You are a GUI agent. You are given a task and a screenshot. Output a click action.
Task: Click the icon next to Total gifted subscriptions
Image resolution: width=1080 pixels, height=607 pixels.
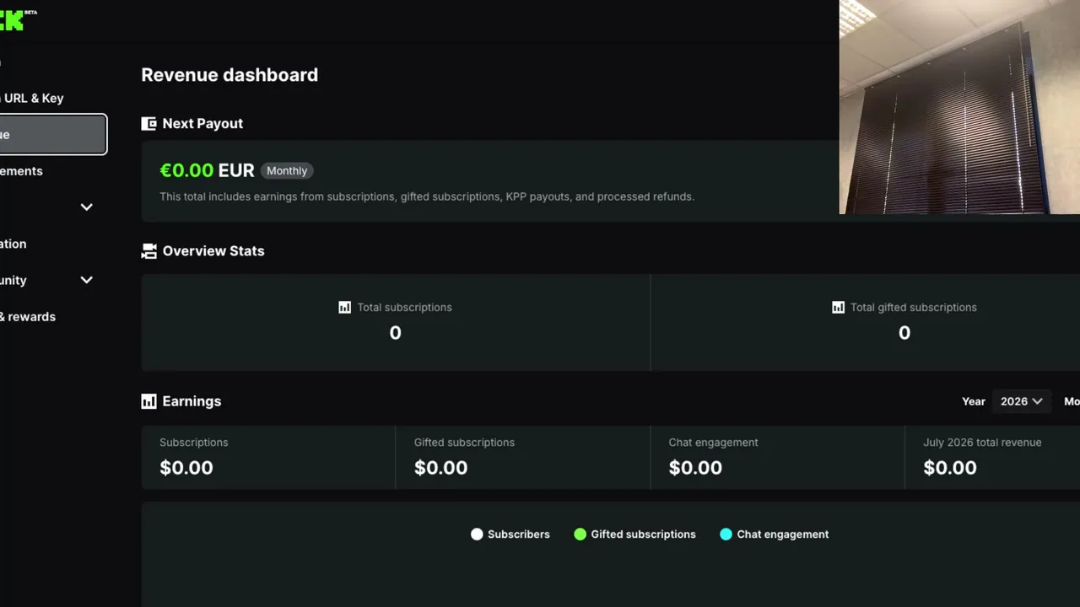pos(838,308)
